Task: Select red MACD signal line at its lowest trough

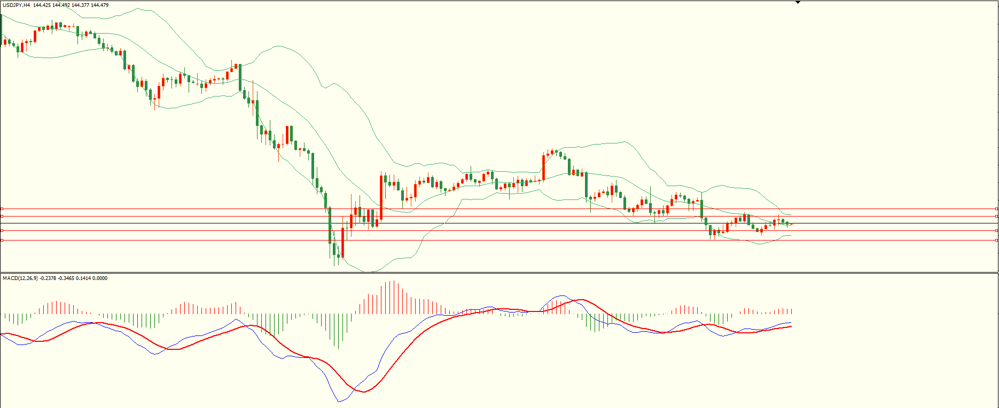Action: (364, 391)
